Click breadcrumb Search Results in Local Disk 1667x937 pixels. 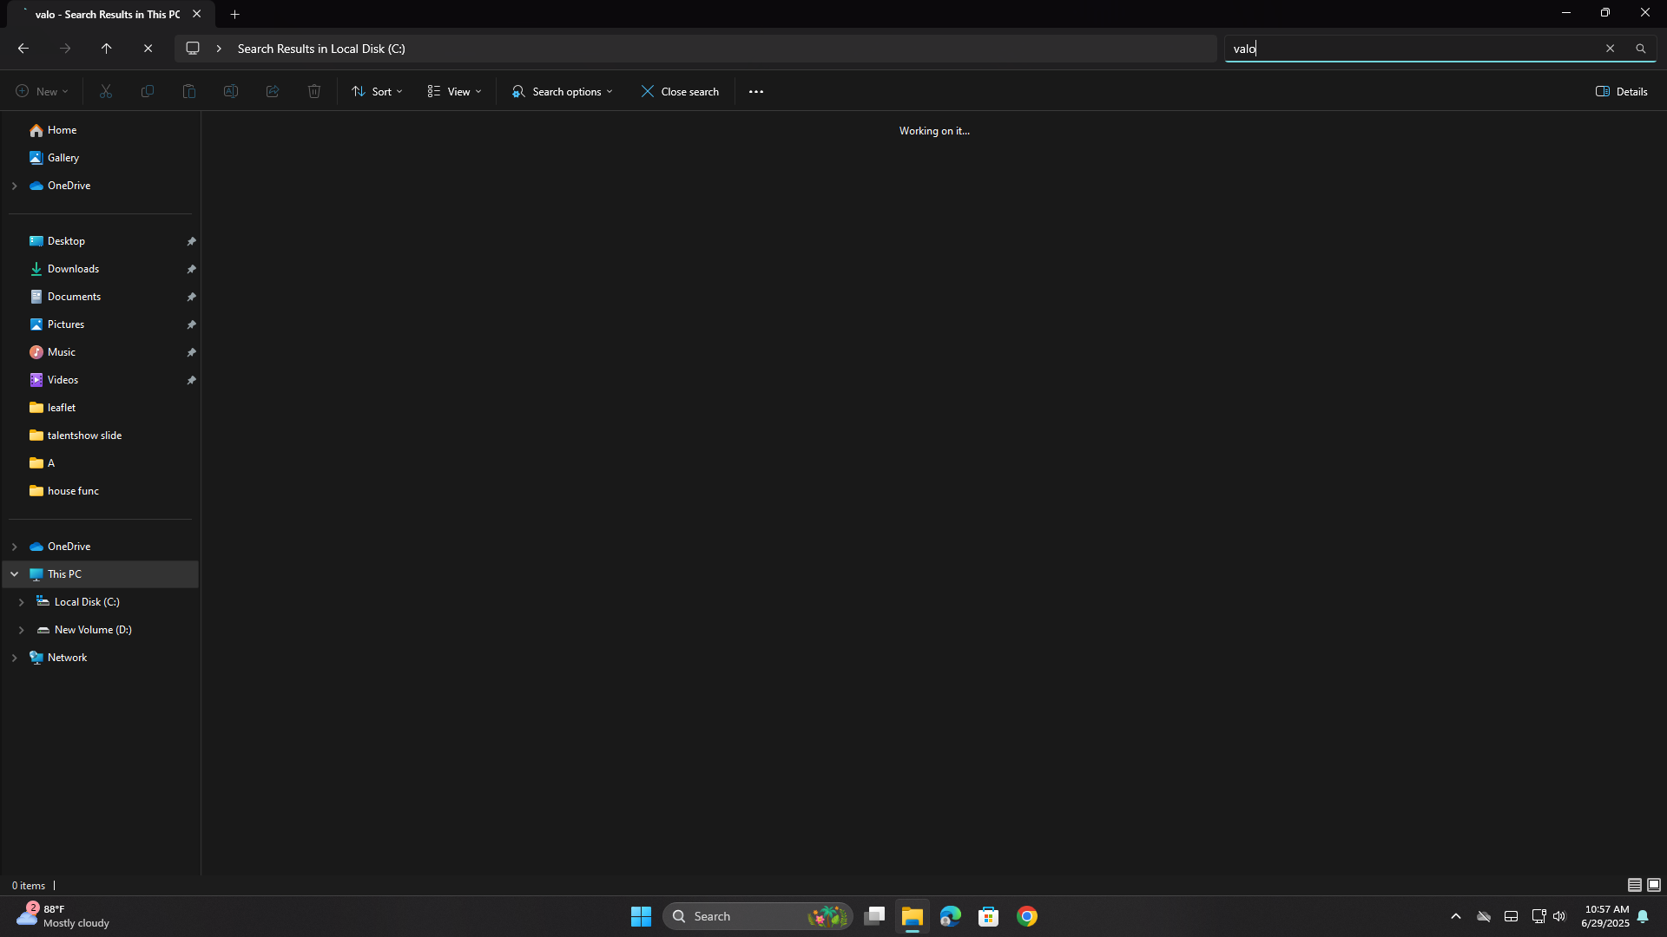(x=321, y=49)
